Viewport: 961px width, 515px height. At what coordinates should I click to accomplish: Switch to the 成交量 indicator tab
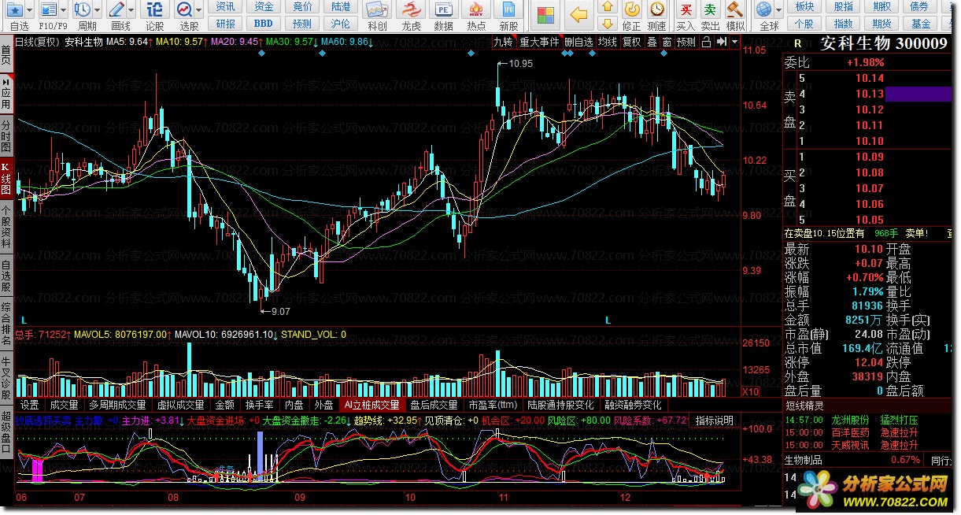(x=65, y=405)
